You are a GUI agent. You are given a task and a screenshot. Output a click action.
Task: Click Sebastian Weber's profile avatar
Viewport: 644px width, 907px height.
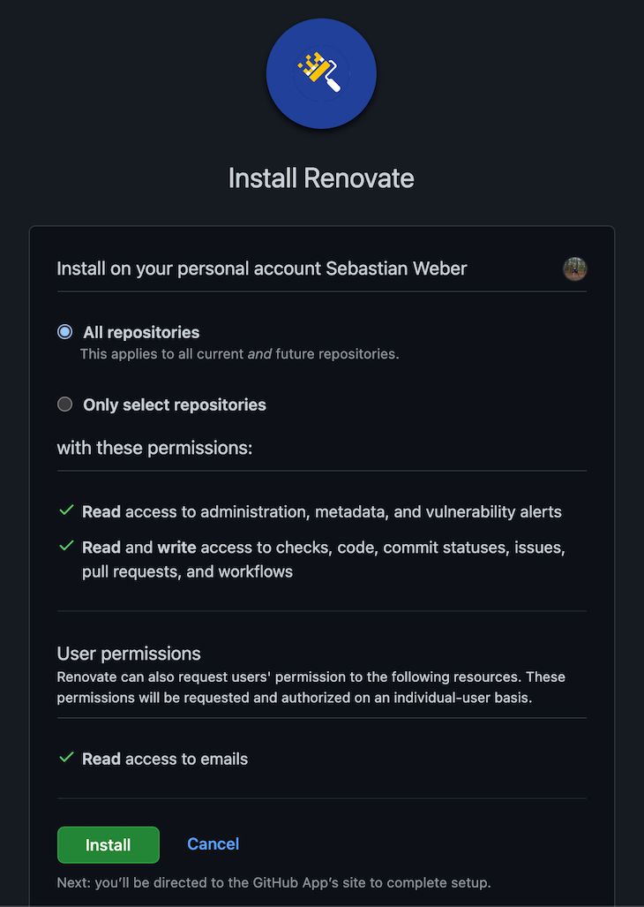pos(575,268)
